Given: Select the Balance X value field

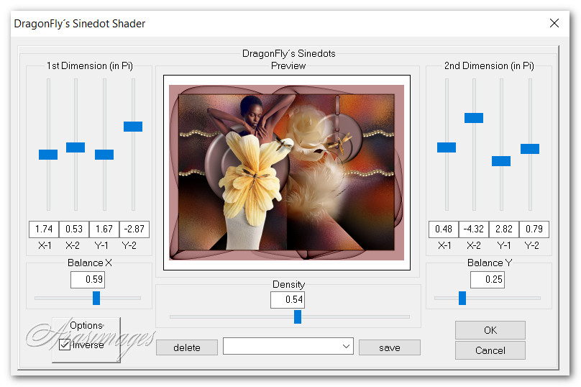Looking at the screenshot, I should pos(88,280).
